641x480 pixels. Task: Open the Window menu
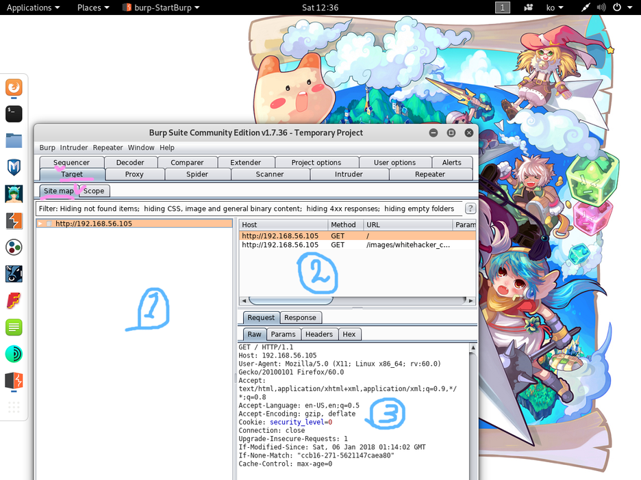141,147
